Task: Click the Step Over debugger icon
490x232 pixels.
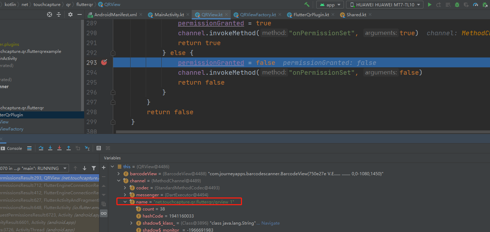Action: click(41, 148)
